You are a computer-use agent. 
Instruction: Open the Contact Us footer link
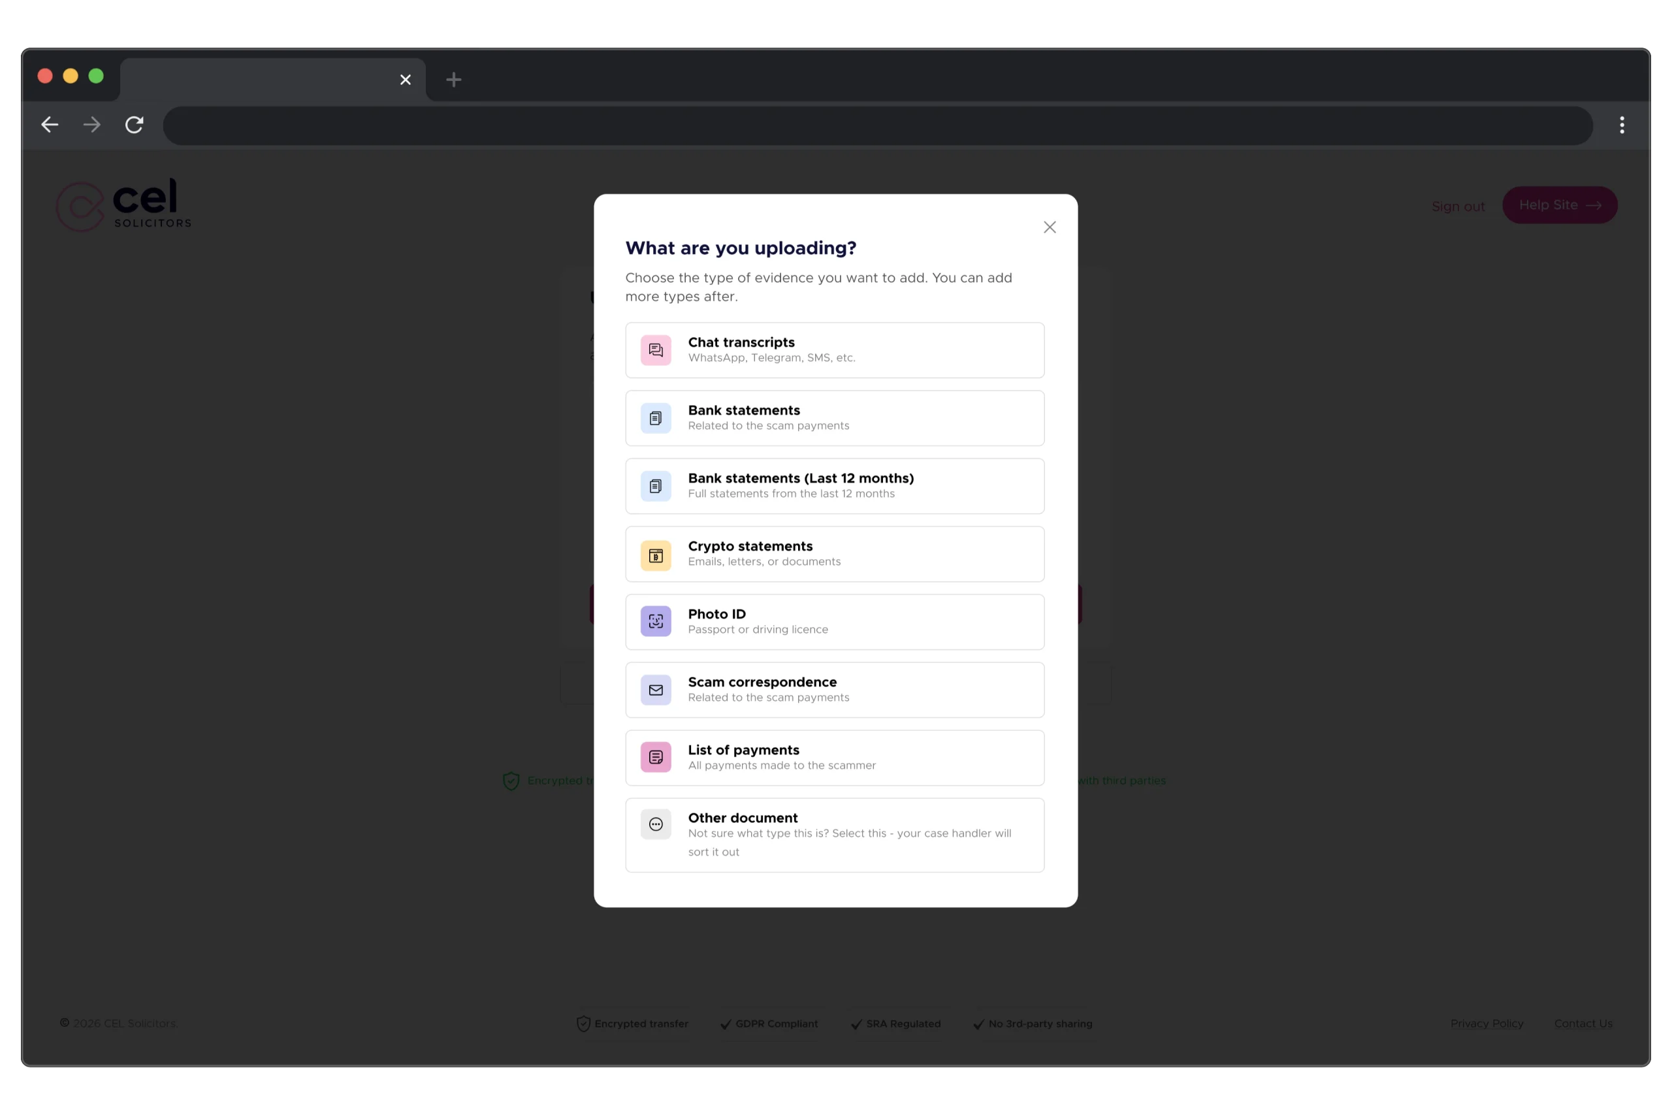tap(1583, 1024)
